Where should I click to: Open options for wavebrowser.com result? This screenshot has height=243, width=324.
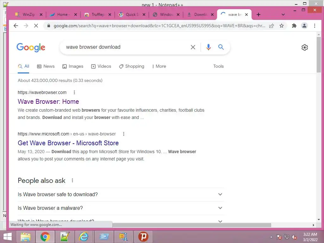point(74,92)
